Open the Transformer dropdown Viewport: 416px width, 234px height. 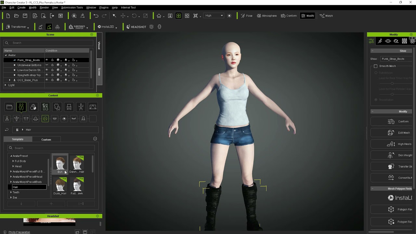(x=18, y=27)
